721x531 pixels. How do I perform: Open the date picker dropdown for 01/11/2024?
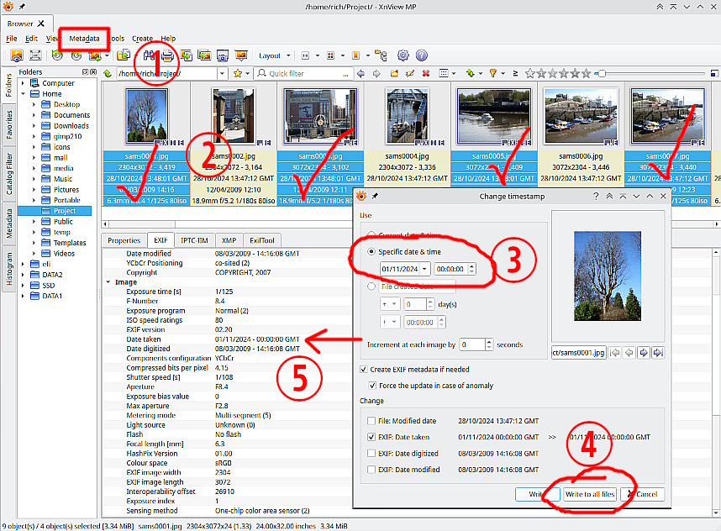point(424,269)
